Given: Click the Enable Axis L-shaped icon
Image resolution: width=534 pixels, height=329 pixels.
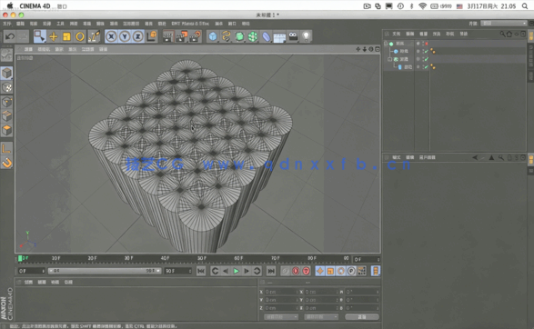Looking at the screenshot, I should [x=6, y=148].
